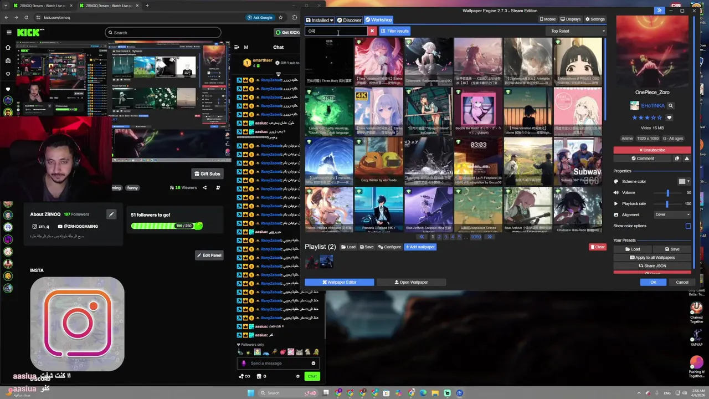Screen dimensions: 709x399
Task: Rate the OnePiece_Zoro wallpaper with the stars
Action: click(x=648, y=117)
